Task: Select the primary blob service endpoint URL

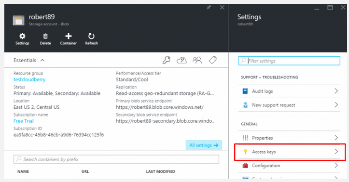Action: (160, 107)
